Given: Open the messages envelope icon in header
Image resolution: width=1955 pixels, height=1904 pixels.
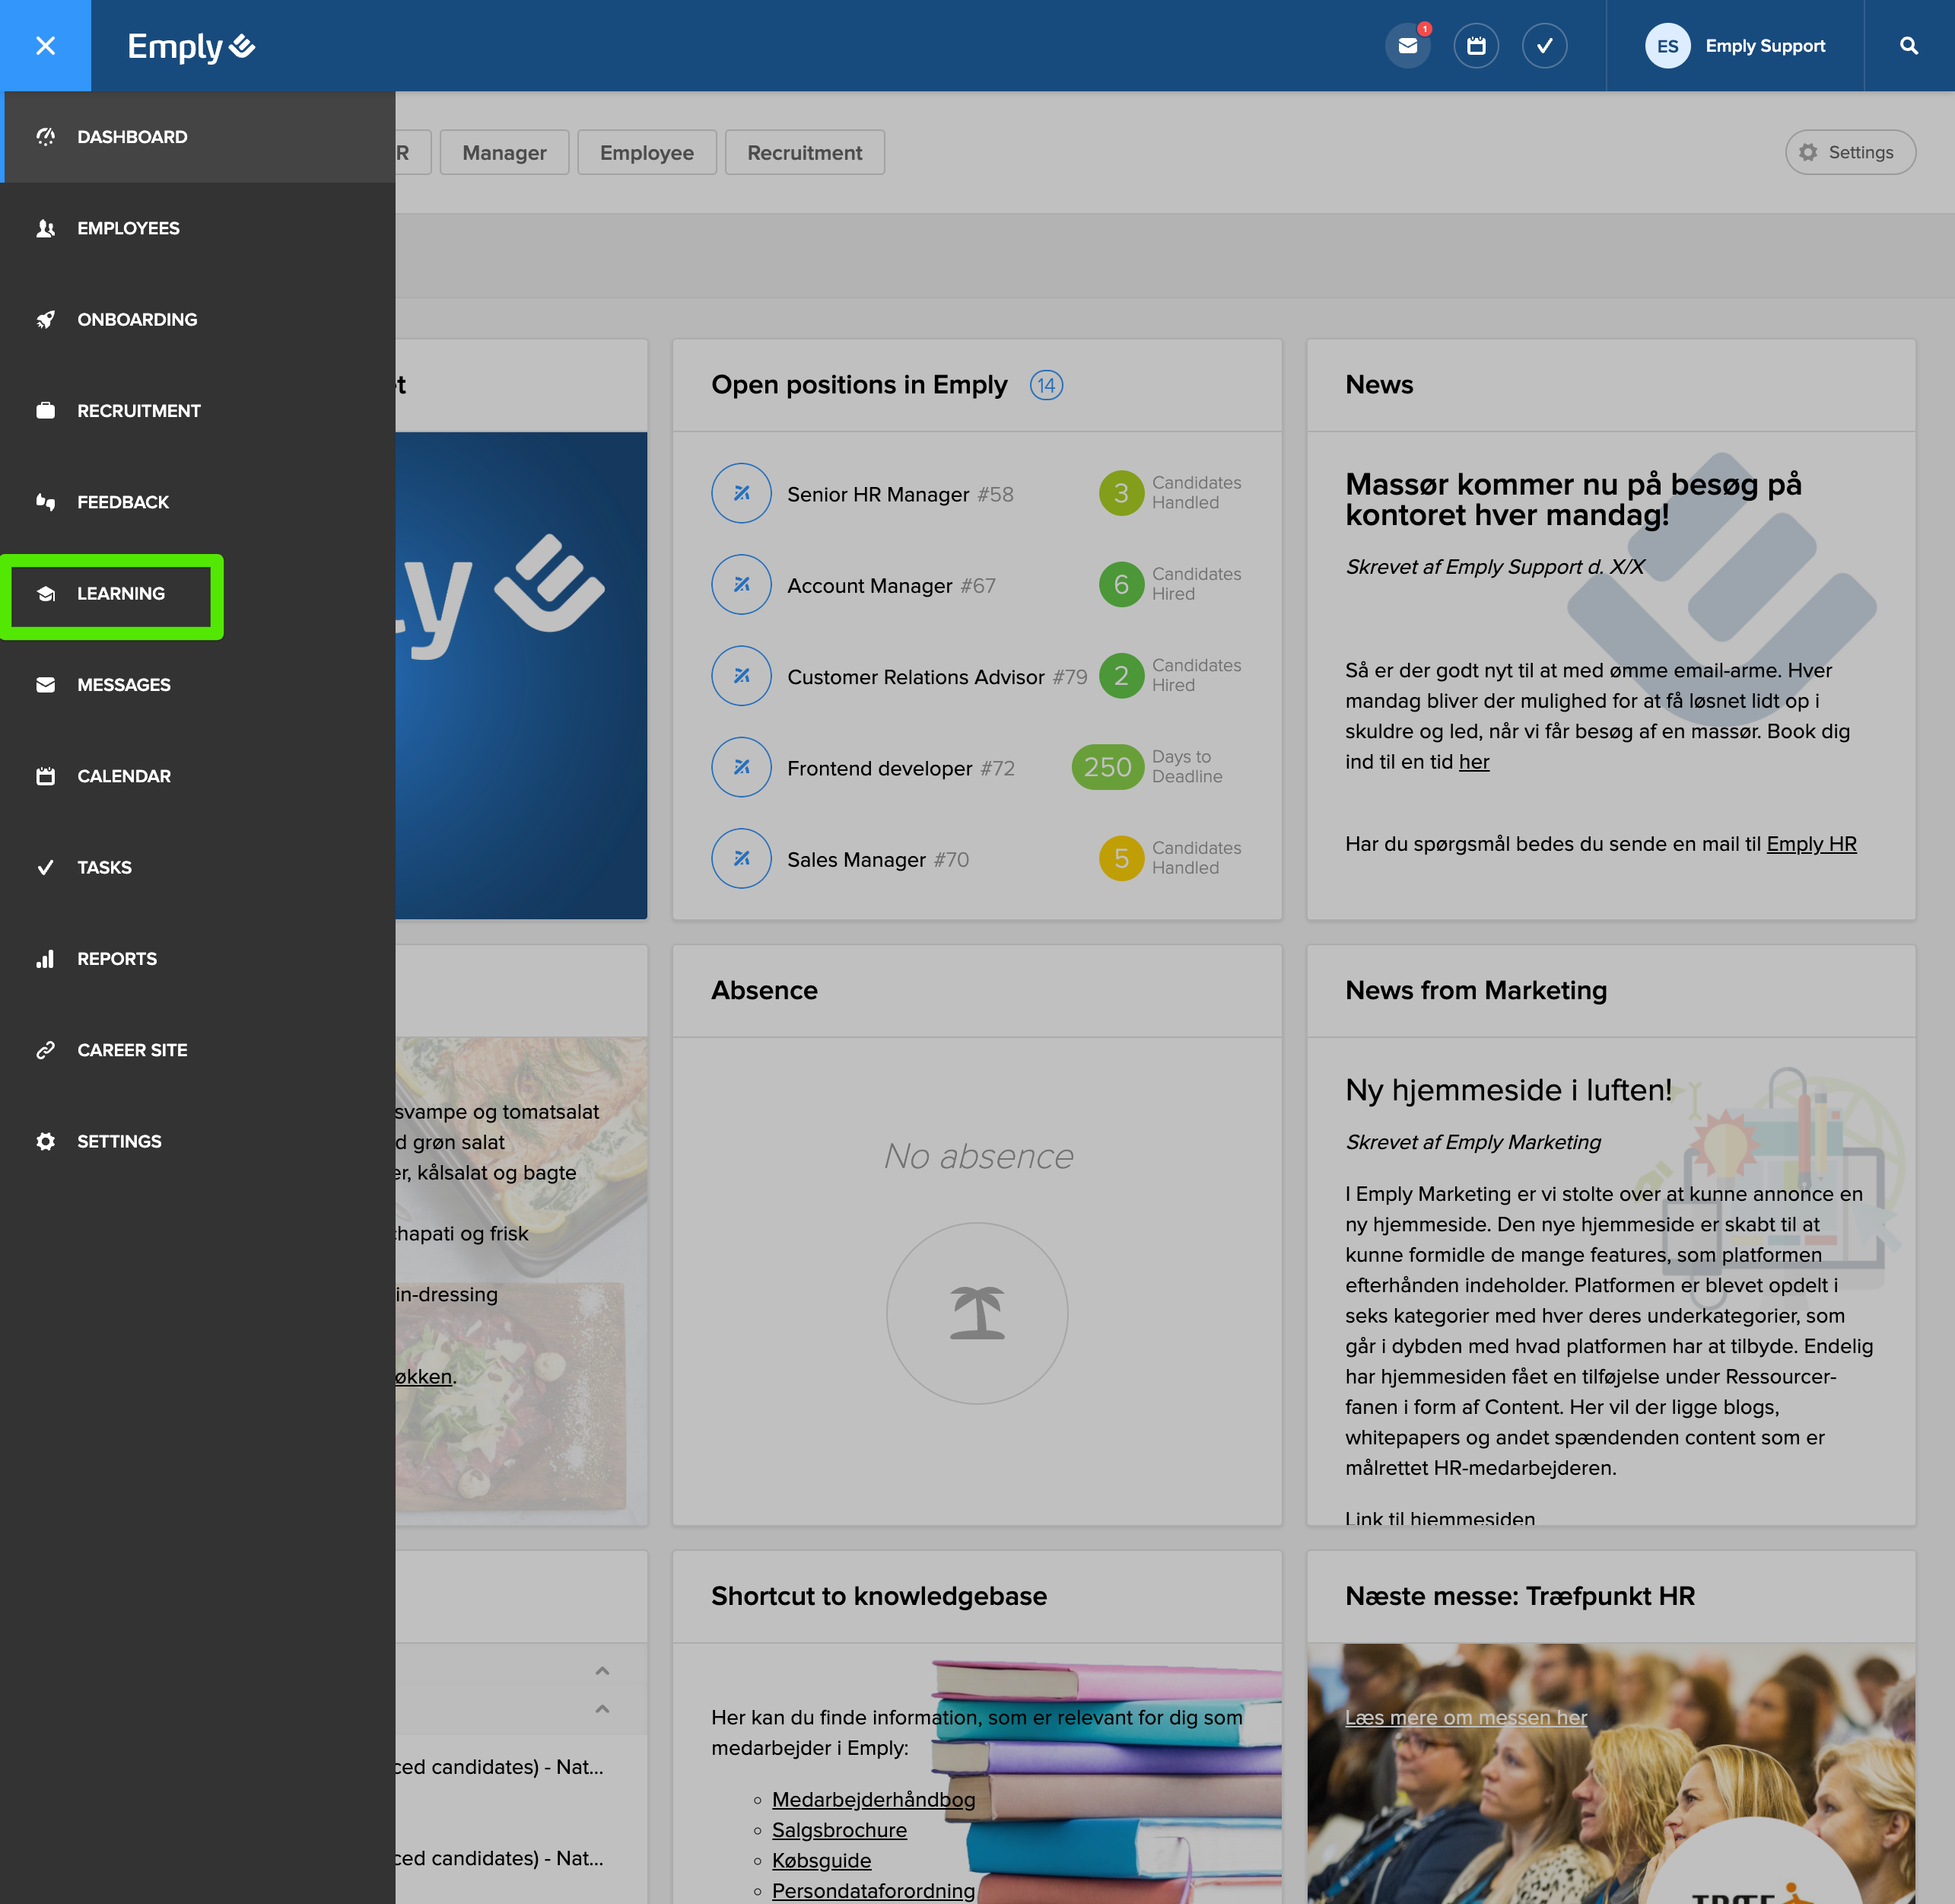Looking at the screenshot, I should [1407, 46].
